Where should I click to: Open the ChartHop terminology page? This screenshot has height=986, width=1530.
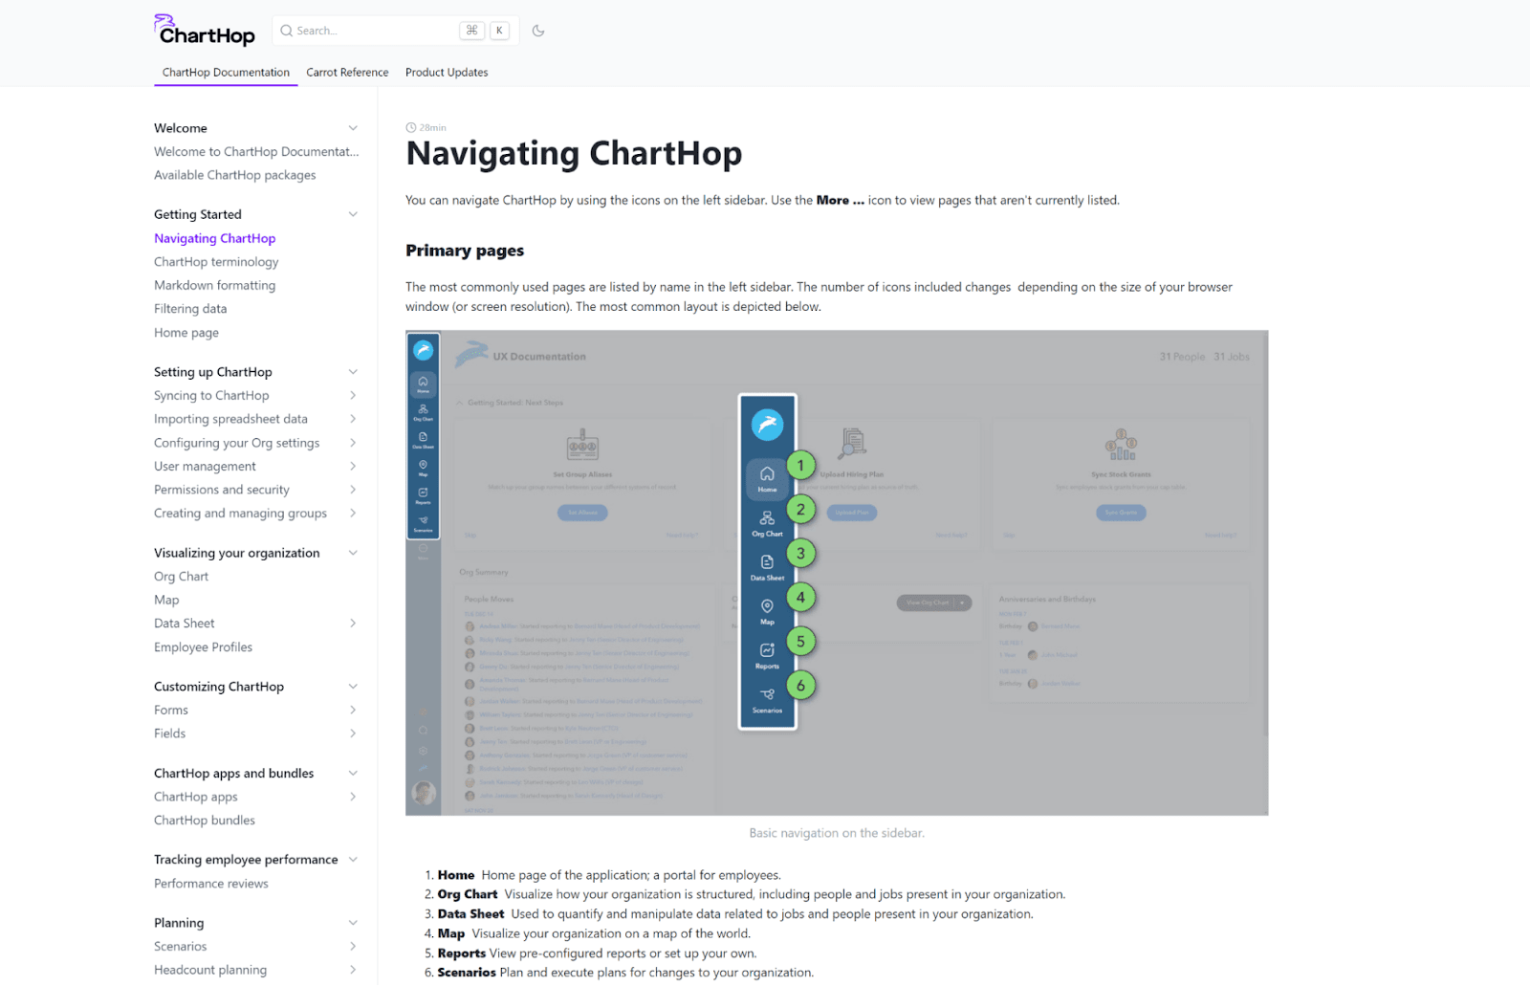(x=216, y=261)
